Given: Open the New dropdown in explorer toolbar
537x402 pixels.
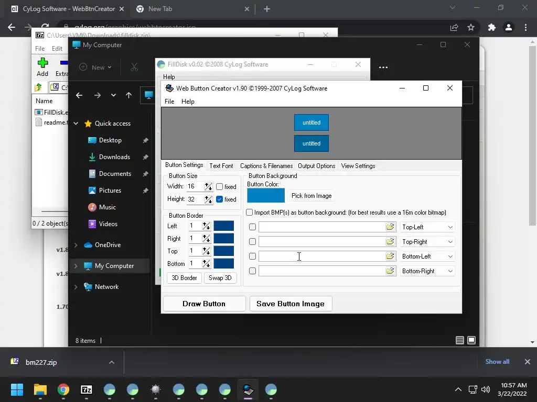Looking at the screenshot, I should [95, 68].
